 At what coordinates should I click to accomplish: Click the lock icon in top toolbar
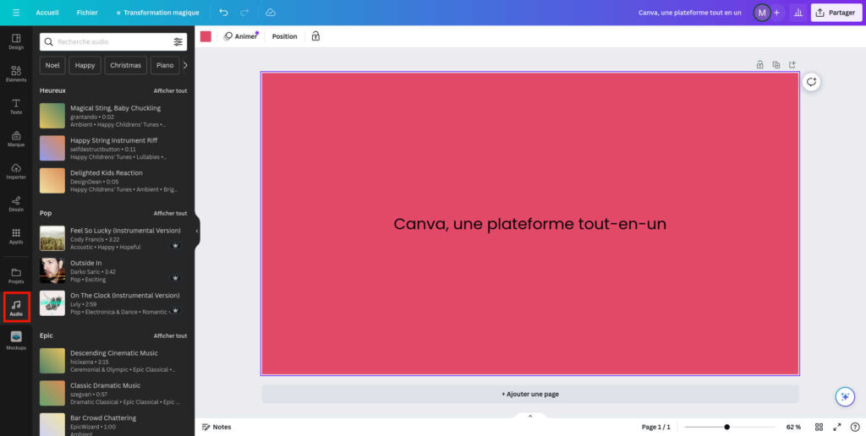(315, 36)
